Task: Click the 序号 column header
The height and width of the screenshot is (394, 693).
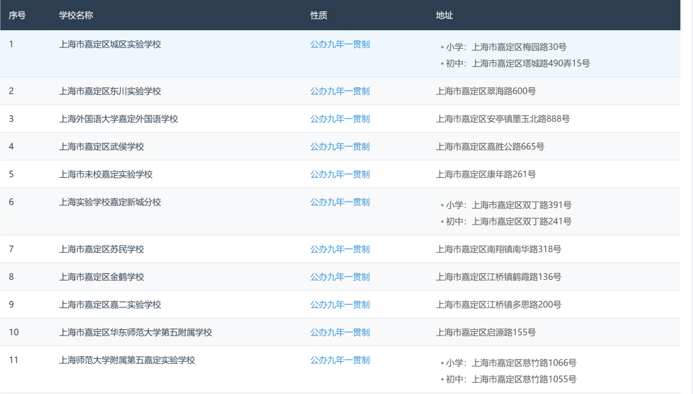Action: (17, 15)
